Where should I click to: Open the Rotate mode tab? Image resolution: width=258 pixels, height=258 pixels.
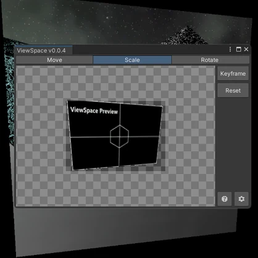click(x=210, y=60)
